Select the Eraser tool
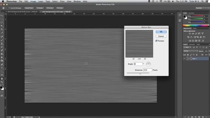The image size is (210, 118). pos(2,50)
